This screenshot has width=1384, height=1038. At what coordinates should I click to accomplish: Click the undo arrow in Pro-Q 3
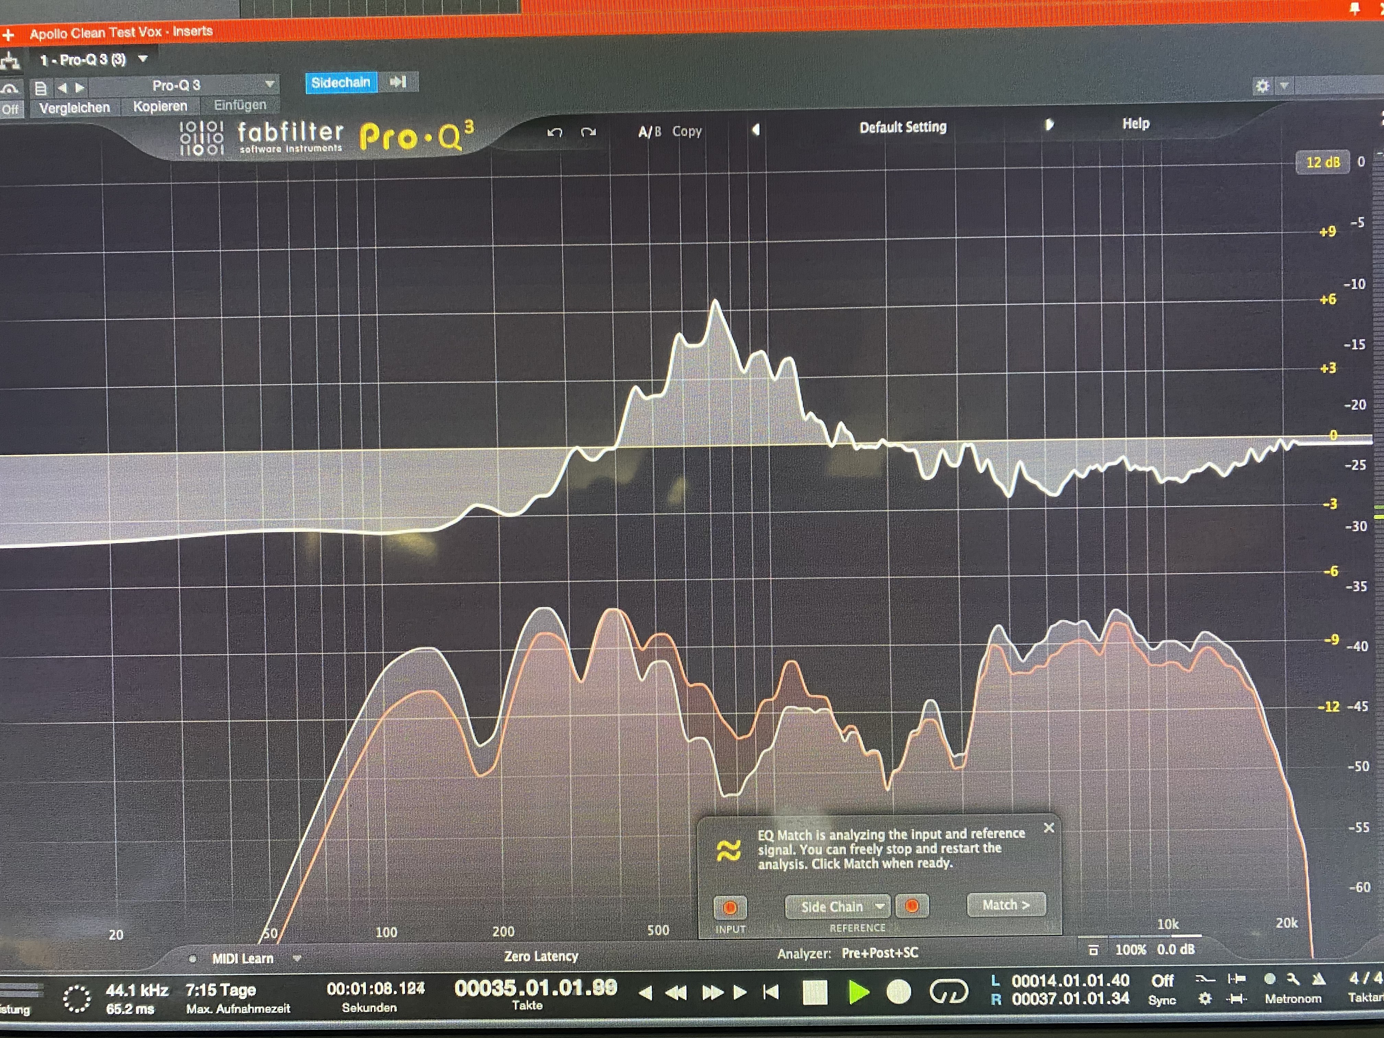tap(554, 132)
